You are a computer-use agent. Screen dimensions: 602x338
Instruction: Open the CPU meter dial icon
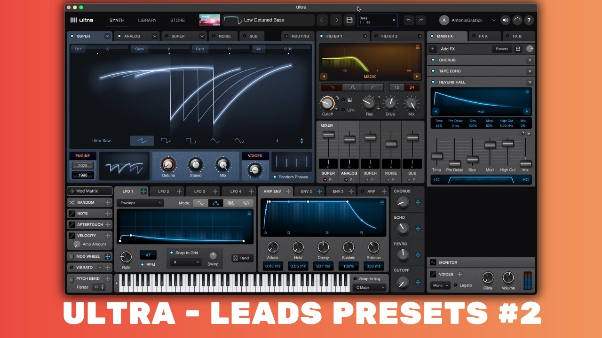(517, 20)
